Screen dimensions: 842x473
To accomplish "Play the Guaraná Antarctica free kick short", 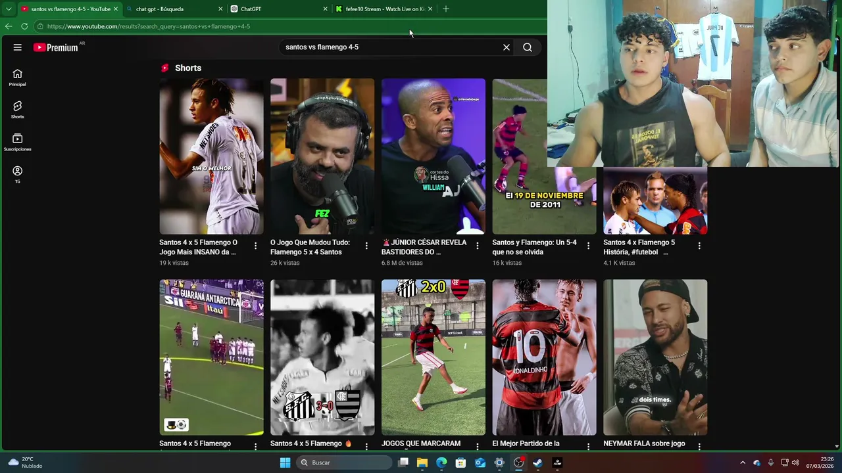I will 211,357.
